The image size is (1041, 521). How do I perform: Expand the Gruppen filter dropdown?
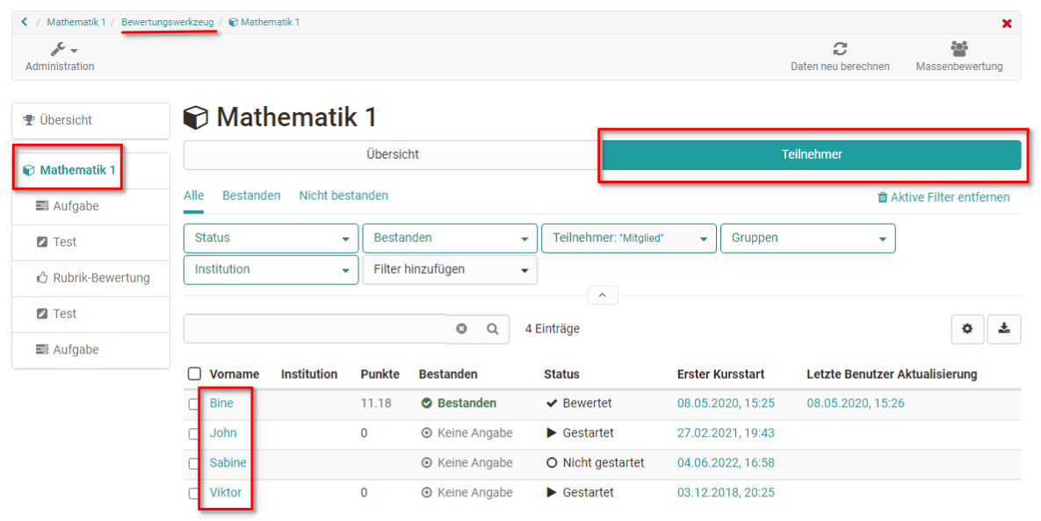(x=807, y=238)
